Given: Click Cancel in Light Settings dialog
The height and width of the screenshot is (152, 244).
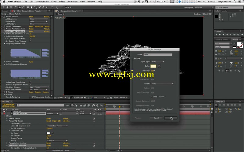Looking at the screenshot, I should 156,118.
